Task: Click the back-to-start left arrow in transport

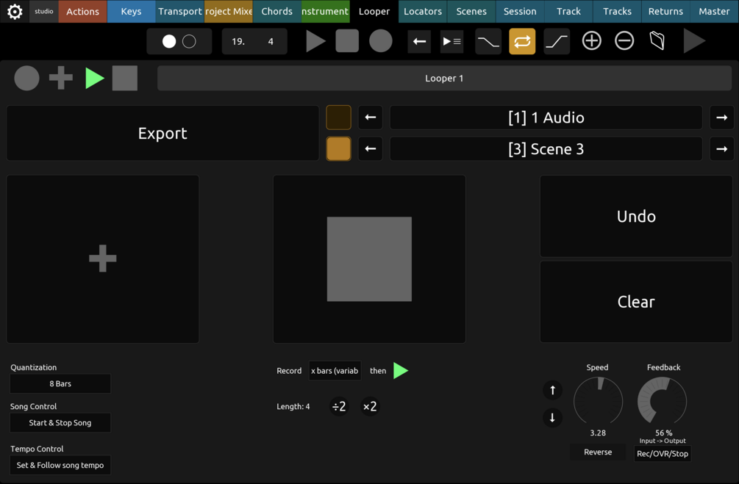Action: [419, 41]
